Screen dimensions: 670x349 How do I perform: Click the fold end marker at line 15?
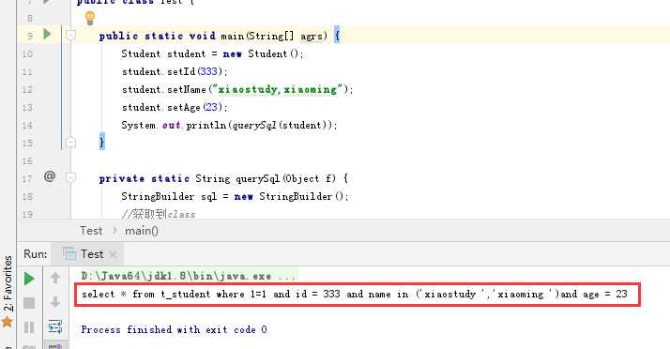[71, 142]
